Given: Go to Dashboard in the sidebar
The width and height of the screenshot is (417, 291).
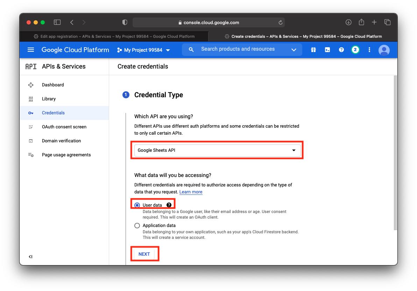Looking at the screenshot, I should pyautogui.click(x=53, y=85).
